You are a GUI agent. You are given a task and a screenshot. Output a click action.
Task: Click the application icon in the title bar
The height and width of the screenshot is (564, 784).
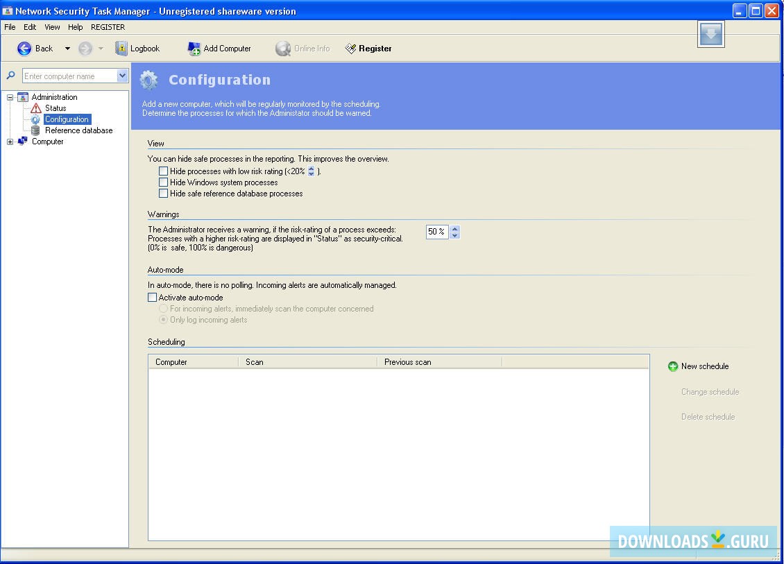[8, 11]
